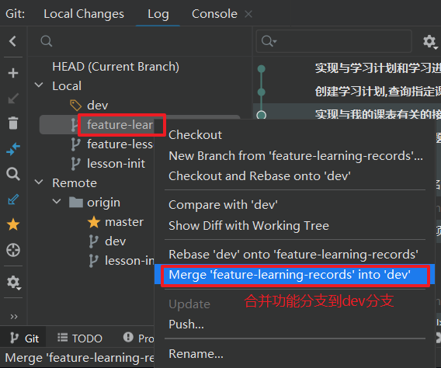This screenshot has height=368, width=441.
Task: Click branch icon beside feature-less
Action: pos(75,144)
